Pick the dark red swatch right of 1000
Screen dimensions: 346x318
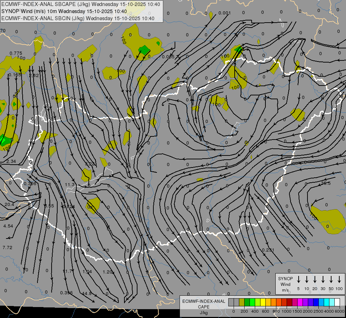pyautogui.click(x=289, y=302)
